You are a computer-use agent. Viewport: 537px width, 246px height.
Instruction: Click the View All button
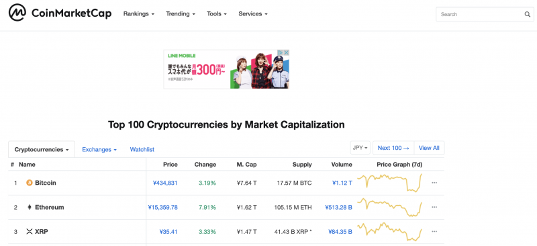coord(429,148)
